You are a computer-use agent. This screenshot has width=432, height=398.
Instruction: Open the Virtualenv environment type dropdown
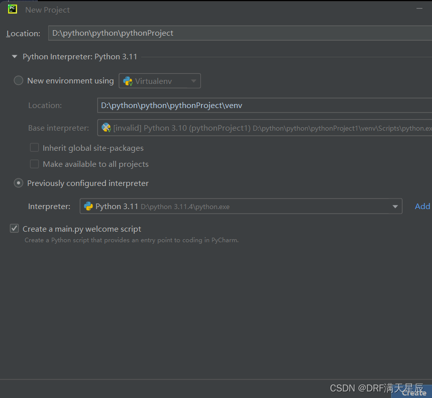point(160,81)
